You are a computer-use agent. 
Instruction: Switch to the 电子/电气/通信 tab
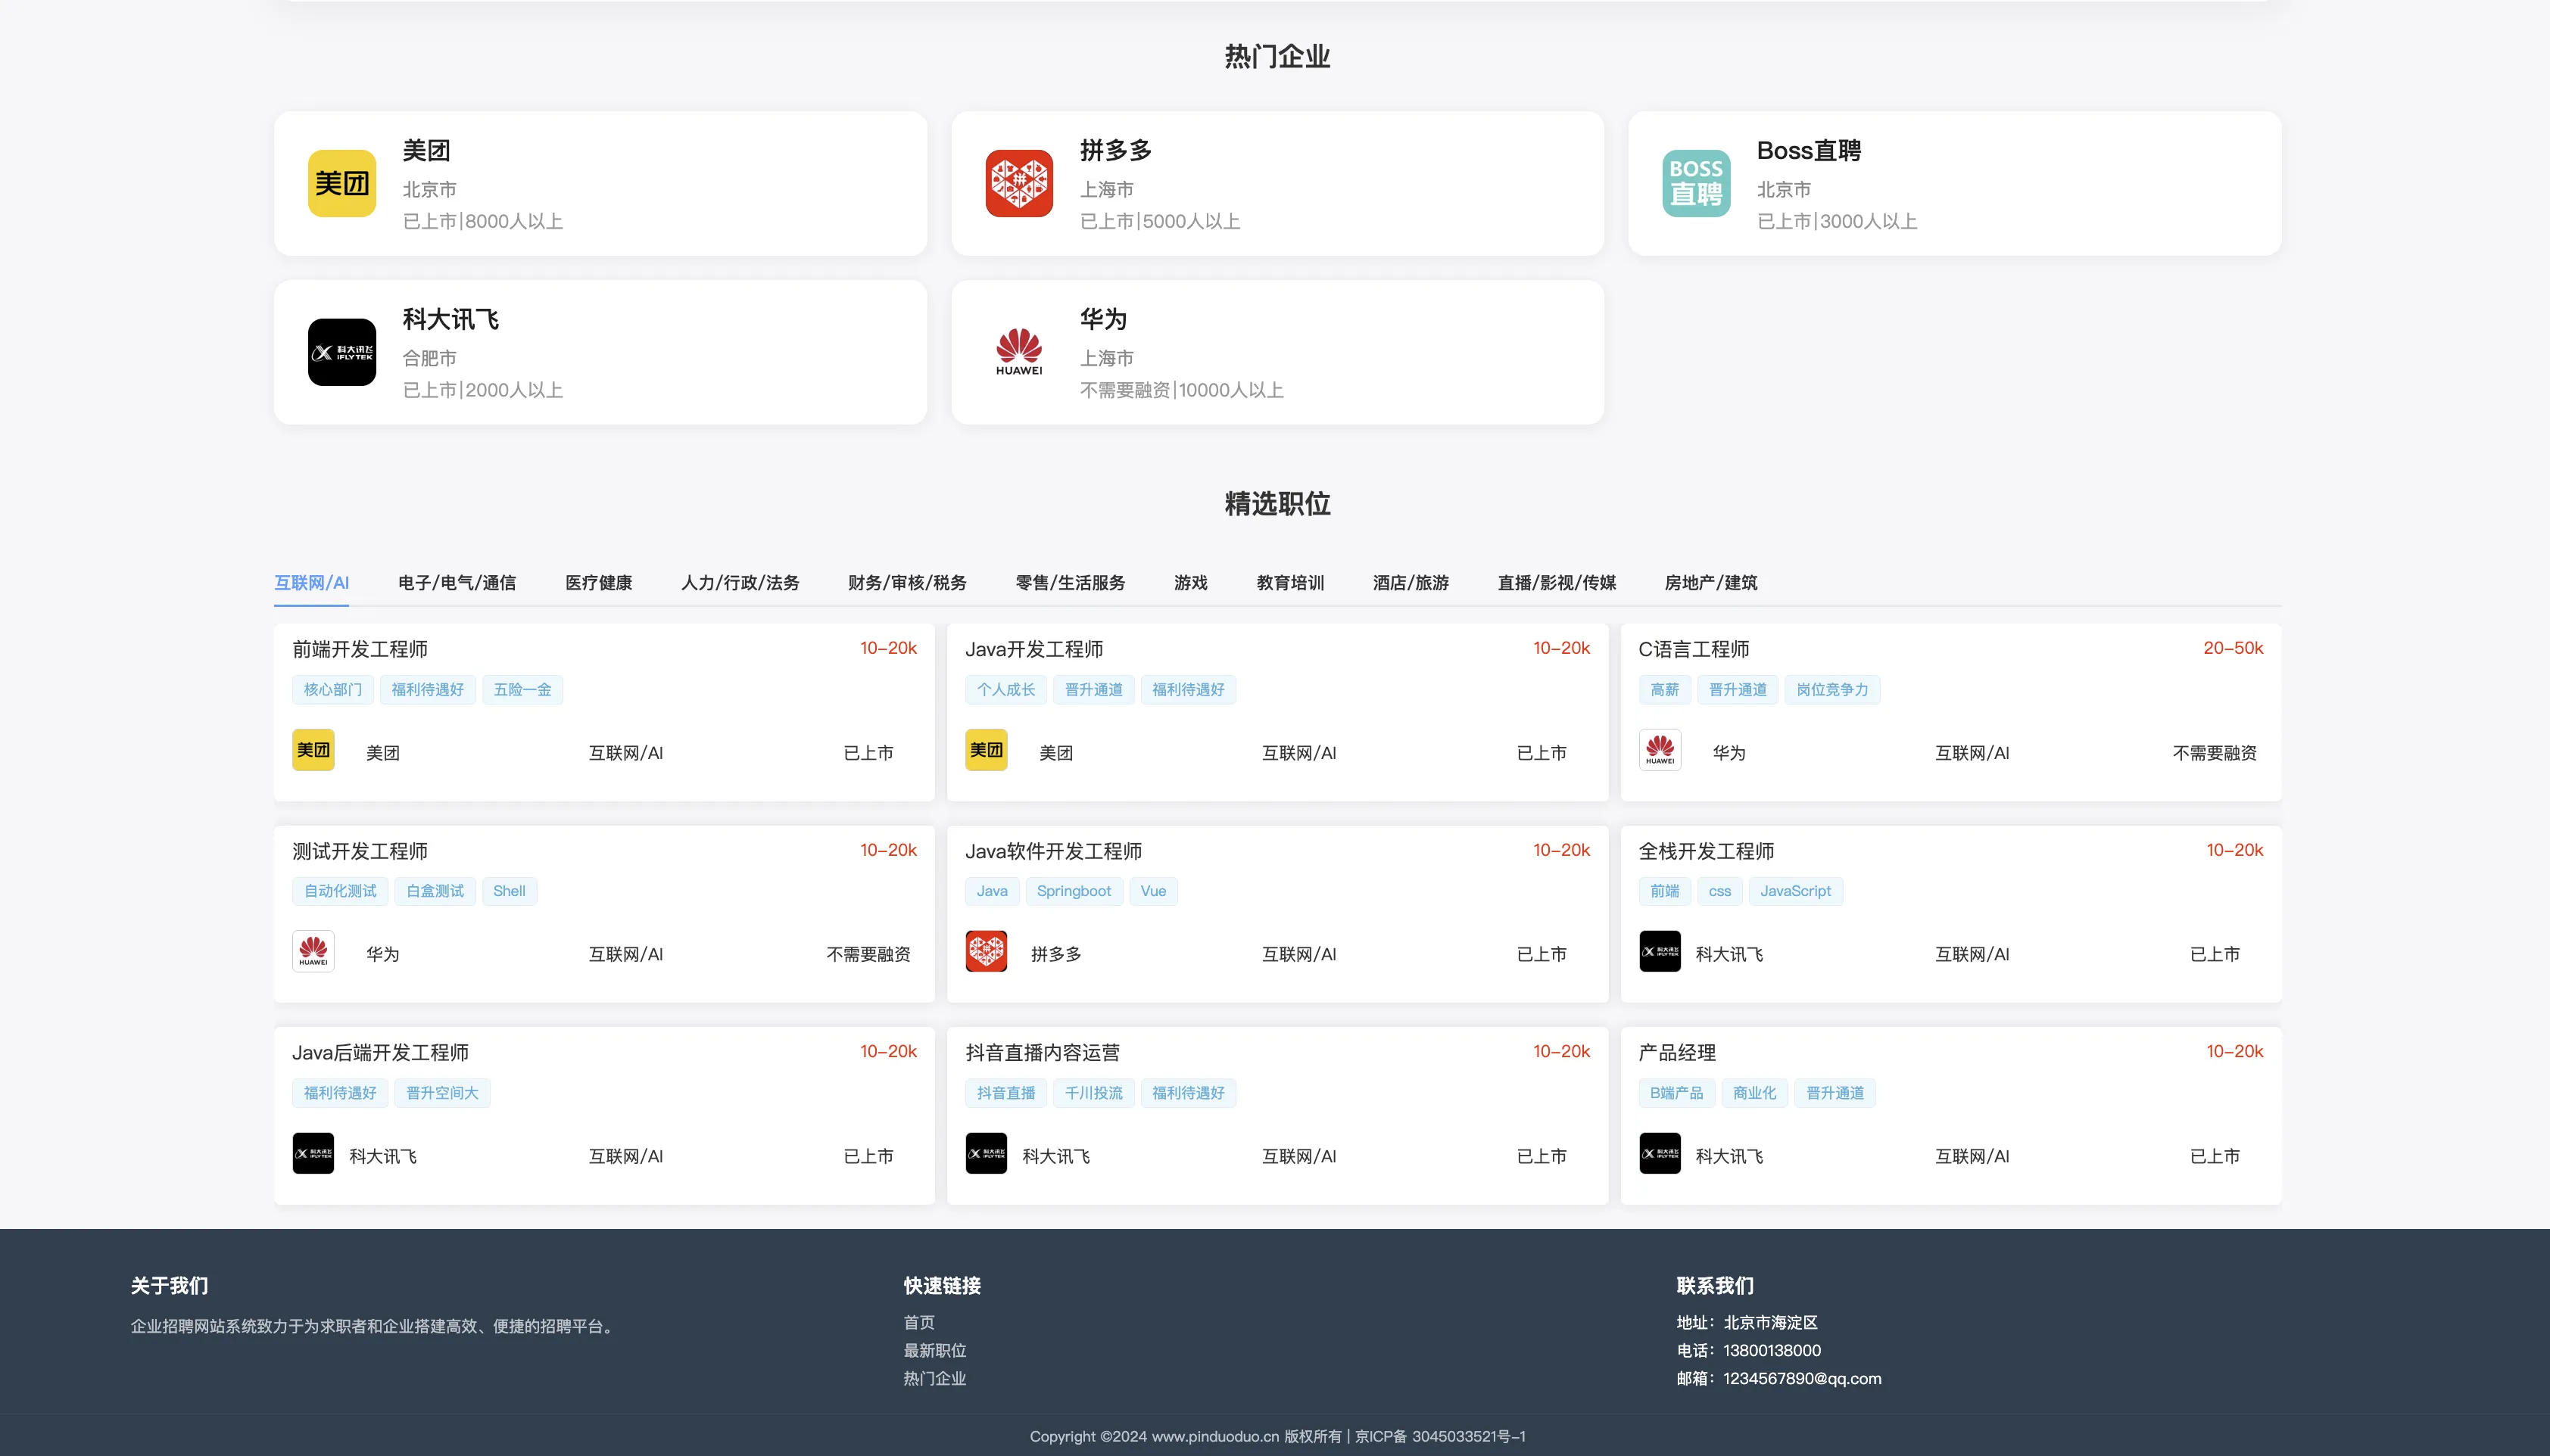pyautogui.click(x=457, y=583)
